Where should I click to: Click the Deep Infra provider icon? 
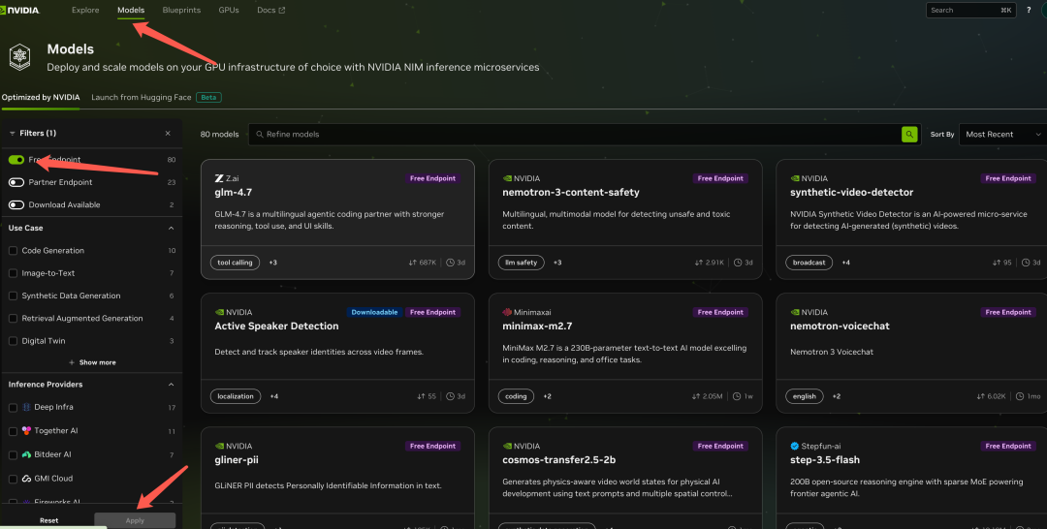pyautogui.click(x=26, y=407)
